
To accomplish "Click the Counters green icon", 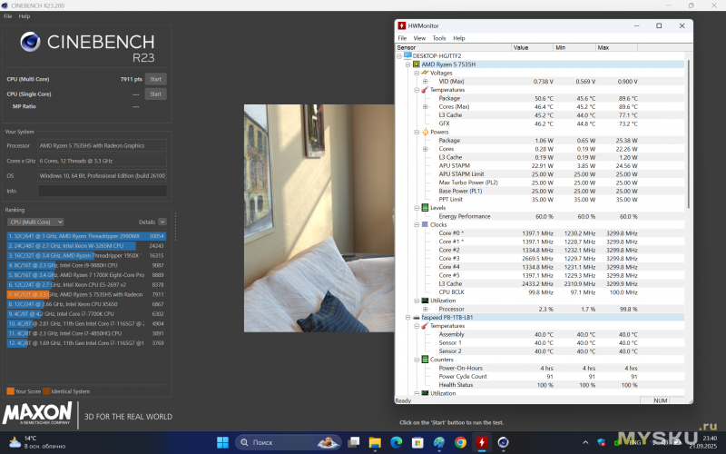I will pos(425,360).
